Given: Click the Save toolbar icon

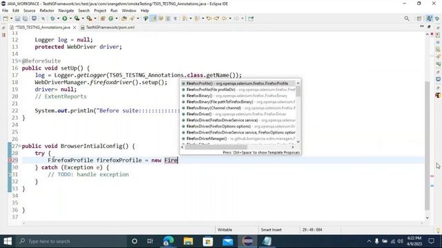Looking at the screenshot, I should (17, 19).
